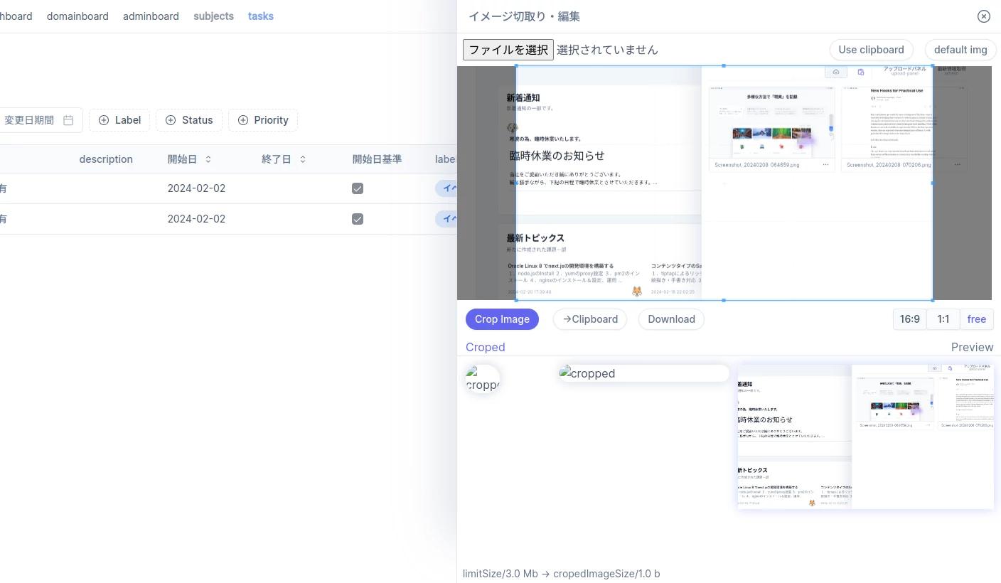The height and width of the screenshot is (583, 1001).
Task: Click the bottom-middle crop handle
Action: [x=724, y=300]
